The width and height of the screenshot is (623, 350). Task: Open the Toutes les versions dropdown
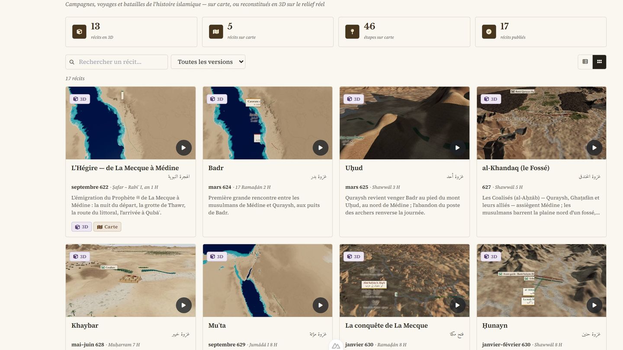[x=208, y=62]
